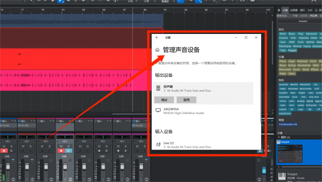The width and height of the screenshot is (322, 182).
Task: Collapse the 插件 (1) group
Action: pos(278,137)
